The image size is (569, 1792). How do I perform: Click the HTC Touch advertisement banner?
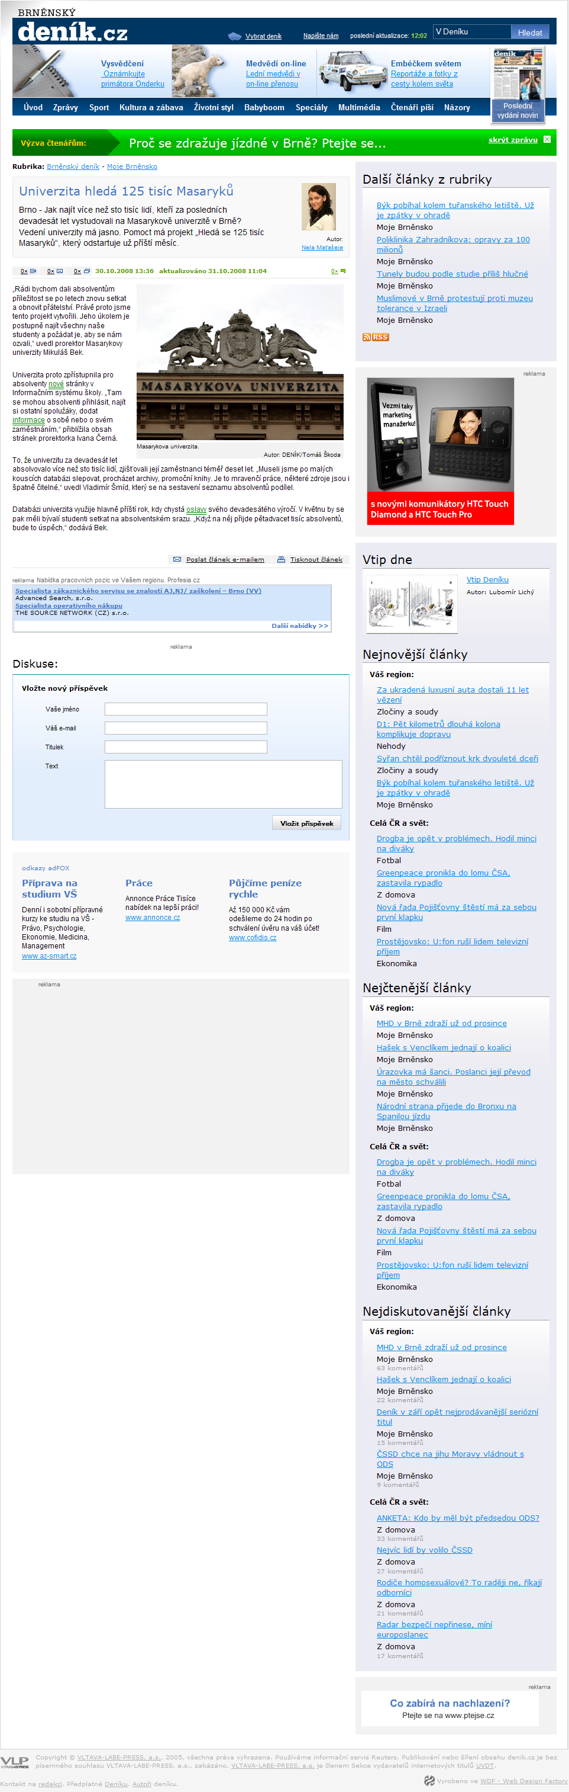coord(441,451)
